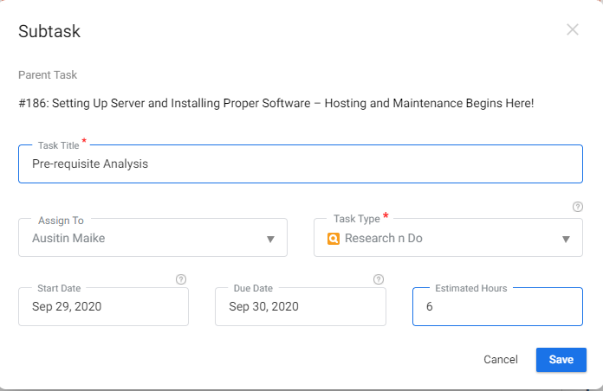Viewport: 603px width, 391px height.
Task: Click the Task Title field label
Action: [x=58, y=145]
